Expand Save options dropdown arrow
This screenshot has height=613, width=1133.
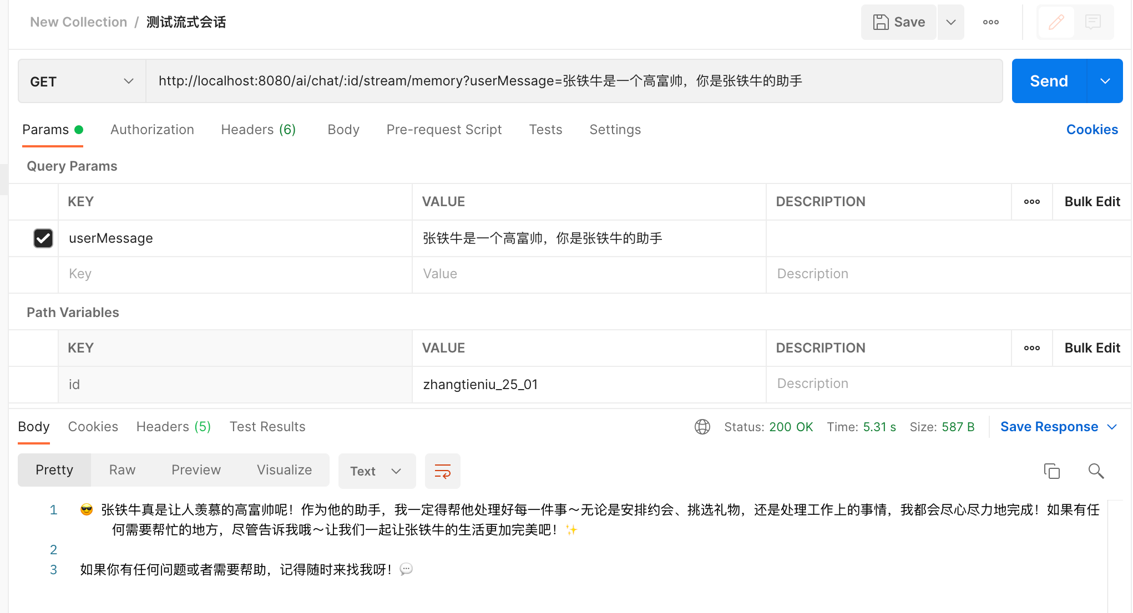click(950, 22)
